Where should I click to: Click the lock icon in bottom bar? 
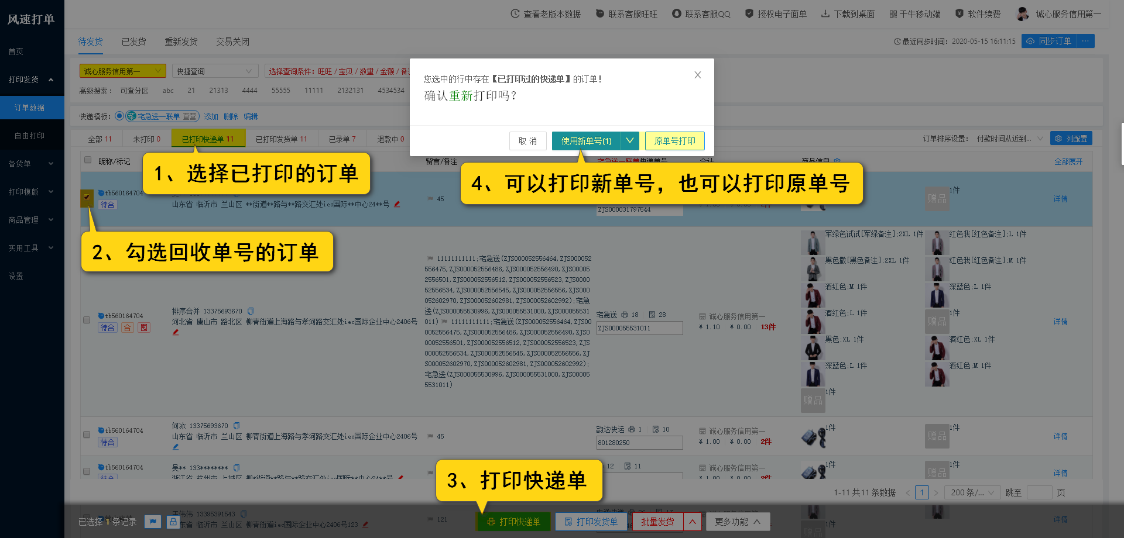click(x=173, y=522)
